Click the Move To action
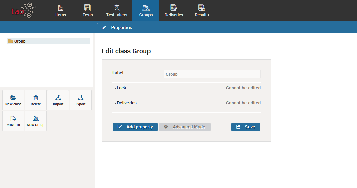357x188 pixels. (13, 121)
